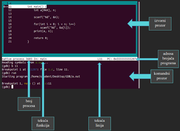Screen dimensions: 180x131
Task: Click process number 3603 in status bar
Action: (x=29, y=59)
